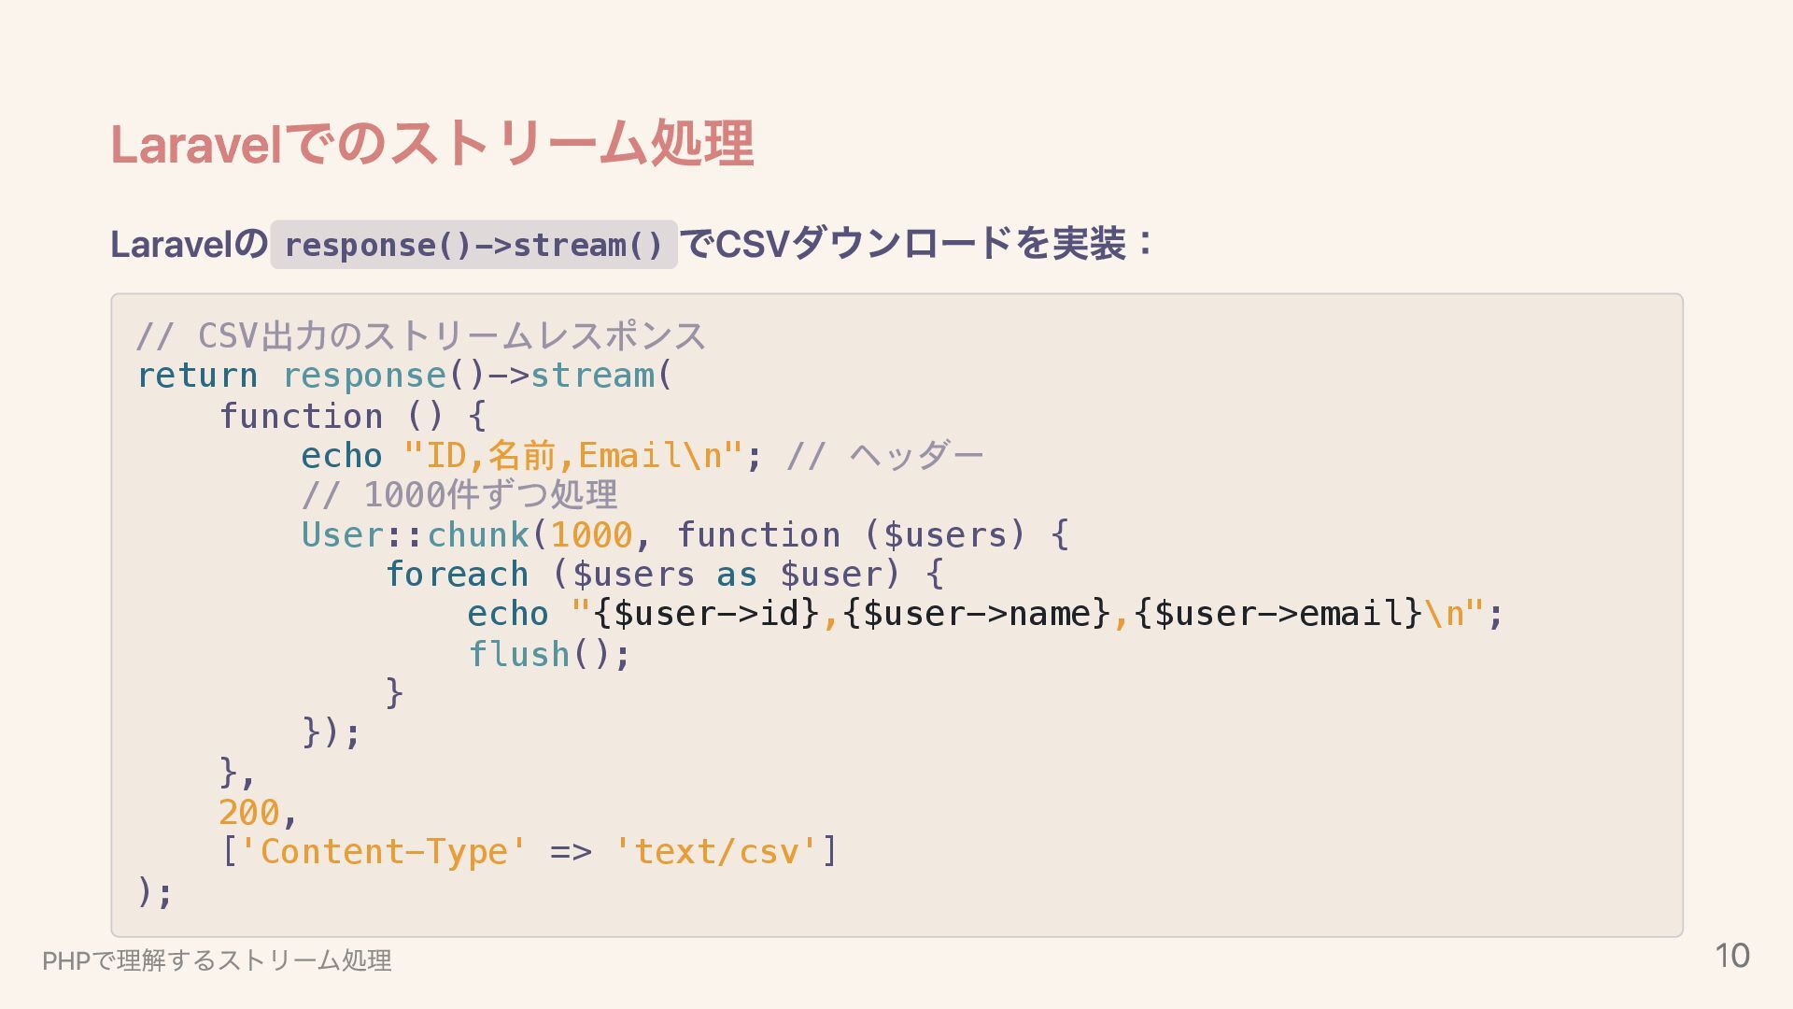1793x1009 pixels.
Task: Click the comment "// ヘッダー"
Action: click(x=884, y=456)
